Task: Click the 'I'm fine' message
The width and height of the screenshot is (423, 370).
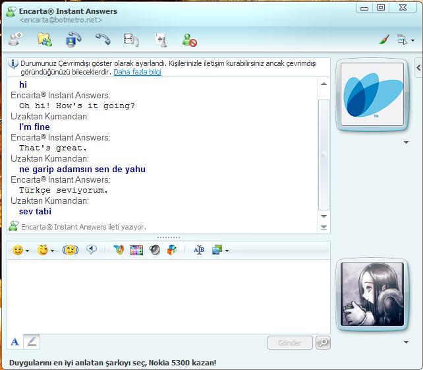Action: (34, 127)
